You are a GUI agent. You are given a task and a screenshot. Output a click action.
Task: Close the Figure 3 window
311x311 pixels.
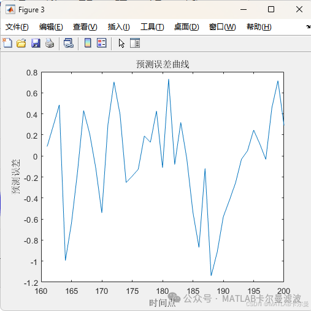point(299,9)
